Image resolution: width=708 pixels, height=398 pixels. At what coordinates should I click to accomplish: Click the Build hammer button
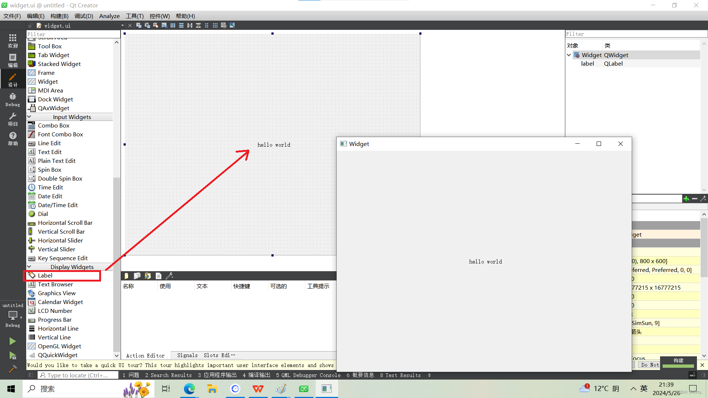click(x=13, y=369)
